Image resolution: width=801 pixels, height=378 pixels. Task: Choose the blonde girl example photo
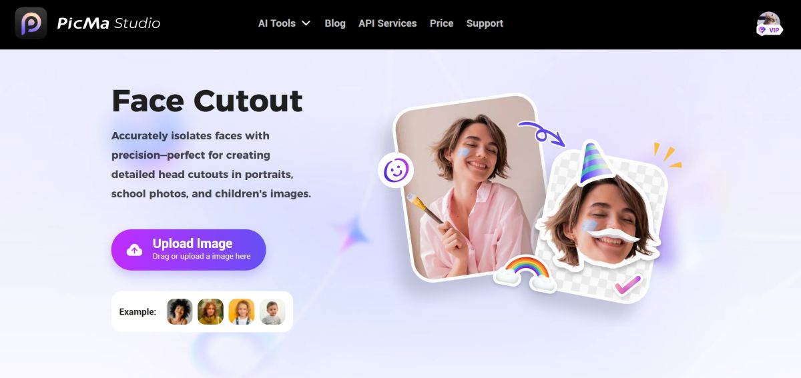(242, 311)
